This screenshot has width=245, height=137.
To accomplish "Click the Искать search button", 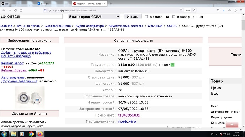I will click(132, 17).
